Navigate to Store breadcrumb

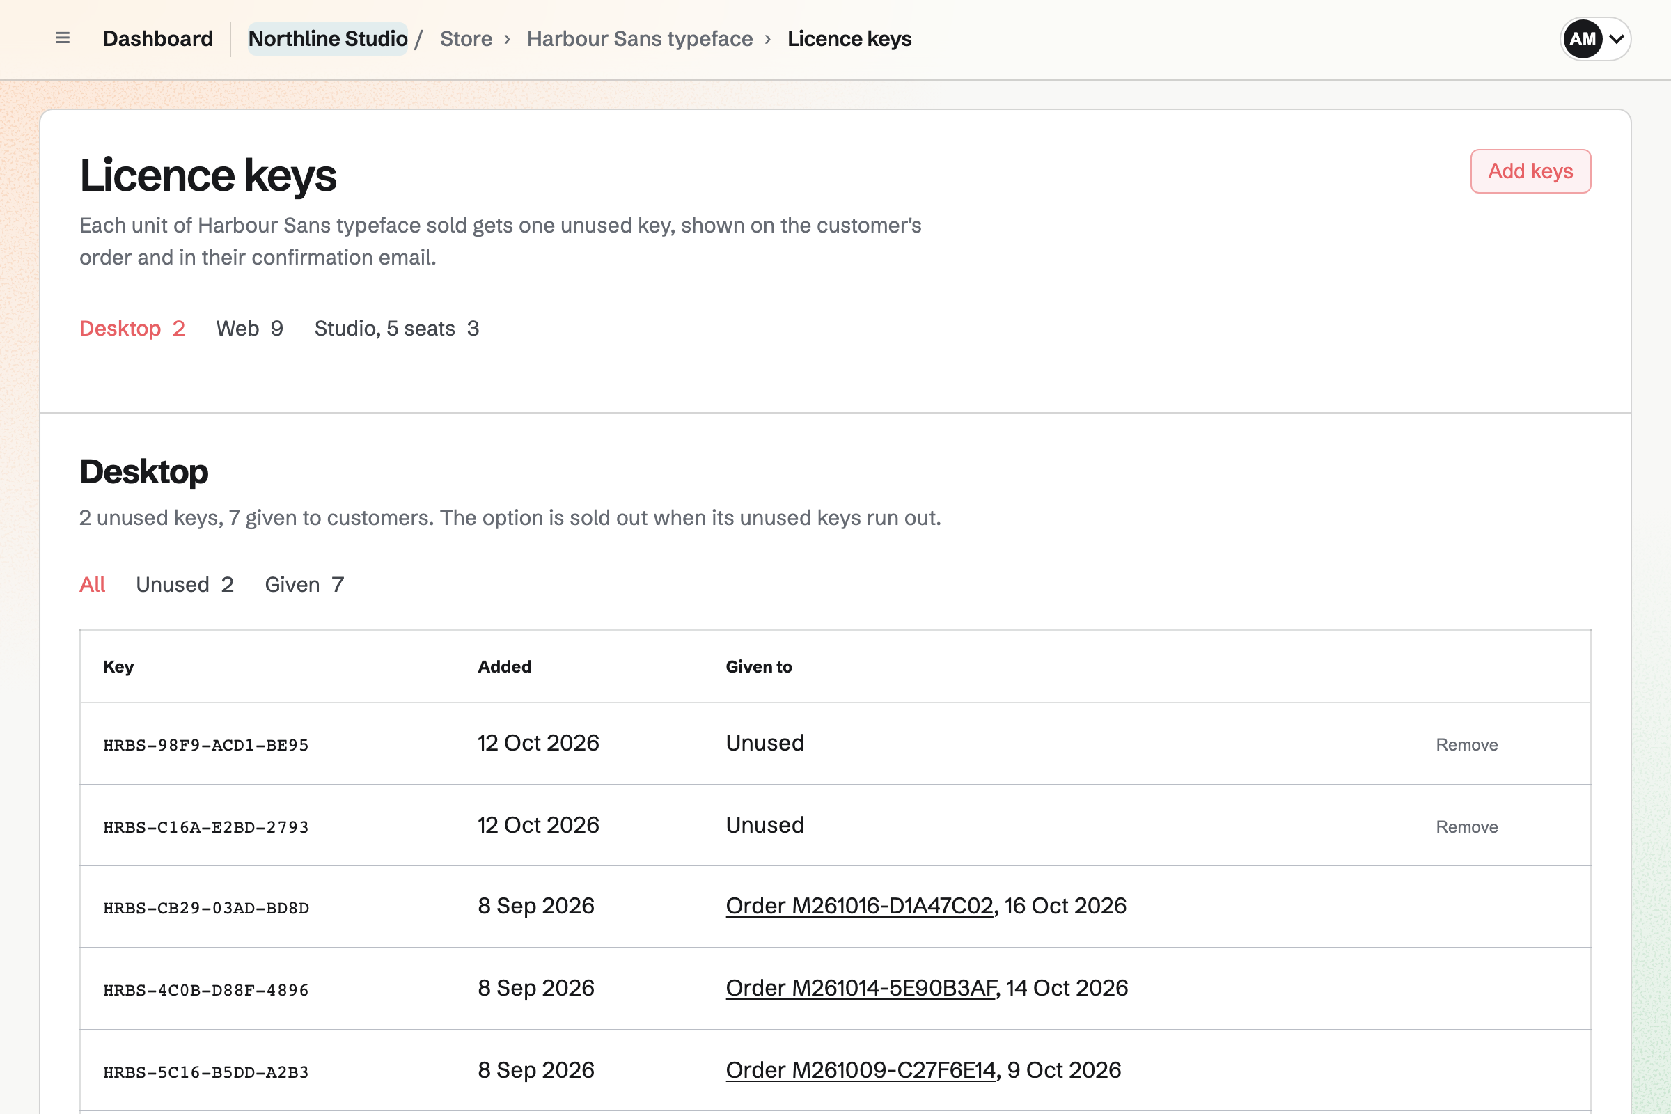[x=466, y=38]
